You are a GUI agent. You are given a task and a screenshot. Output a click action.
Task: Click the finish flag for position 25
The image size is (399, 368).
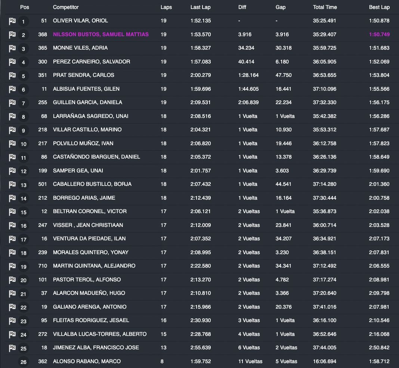[12, 348]
